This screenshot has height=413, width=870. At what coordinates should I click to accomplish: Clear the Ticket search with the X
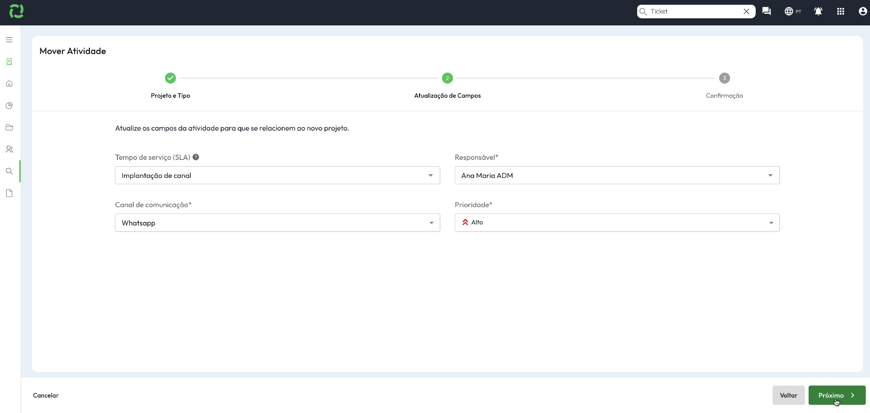(x=746, y=11)
